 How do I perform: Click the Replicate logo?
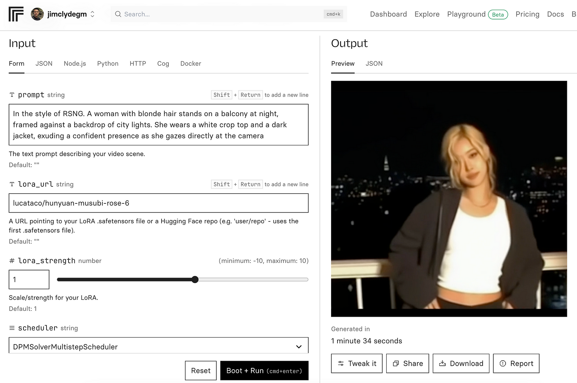pos(16,14)
